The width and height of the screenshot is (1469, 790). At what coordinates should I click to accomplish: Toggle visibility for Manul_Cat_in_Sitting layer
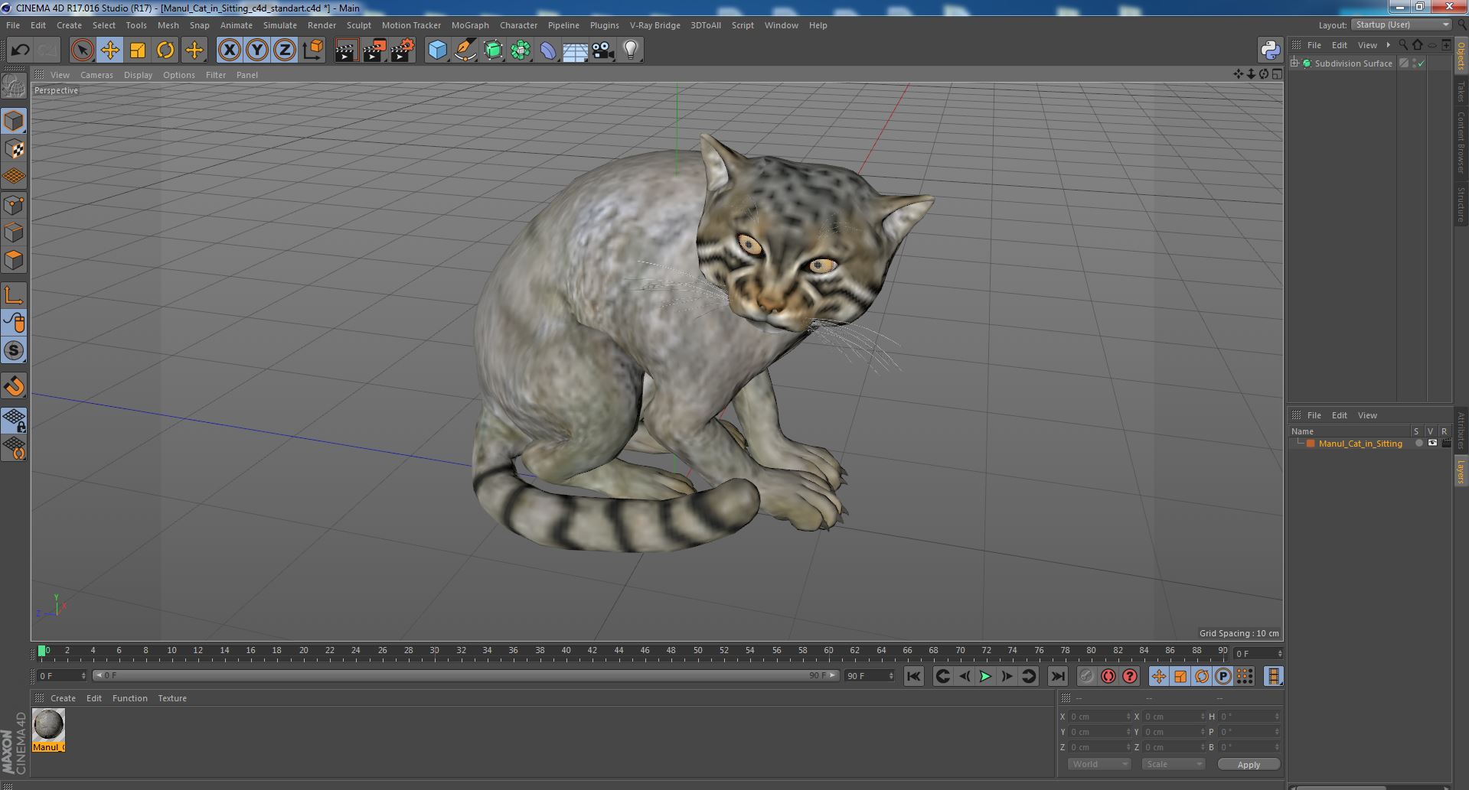point(1432,444)
